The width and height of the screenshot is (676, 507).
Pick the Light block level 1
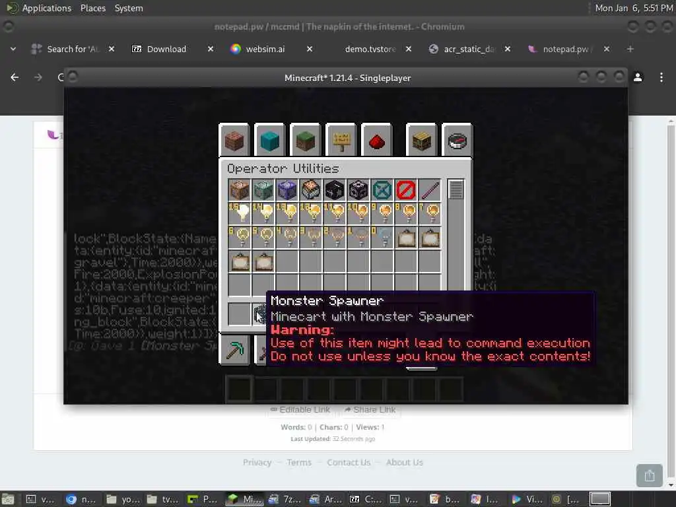pos(358,238)
